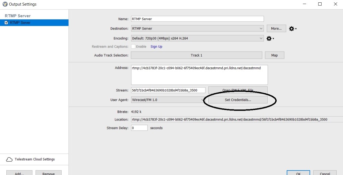Click the RTMP Server group header
Viewport: 343px width, 175px height.
click(x=18, y=16)
